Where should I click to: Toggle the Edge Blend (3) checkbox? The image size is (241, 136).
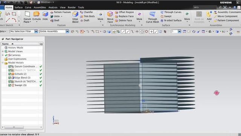[9, 78]
